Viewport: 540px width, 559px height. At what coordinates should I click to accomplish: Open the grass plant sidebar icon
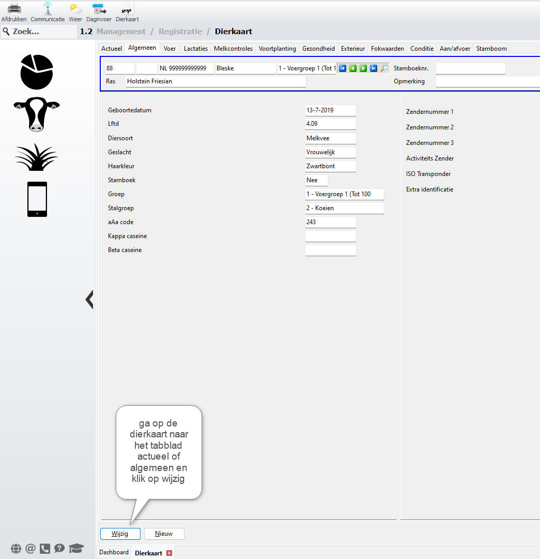tap(37, 157)
